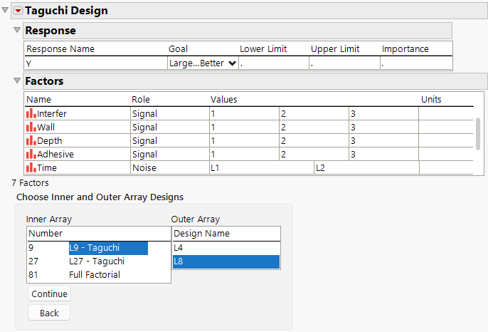Viewport: 488px width, 332px height.
Task: Select the Wall factor name
Action: (x=46, y=128)
